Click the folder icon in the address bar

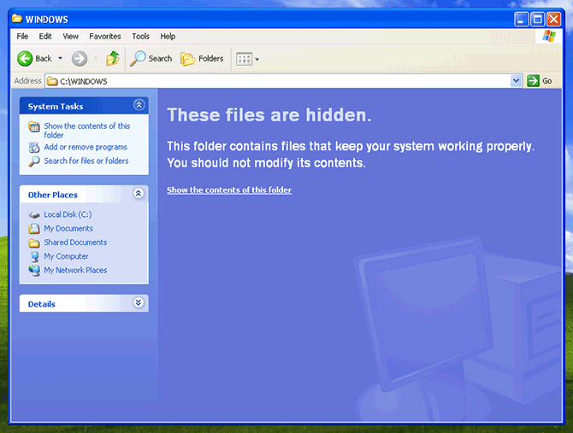click(x=52, y=81)
